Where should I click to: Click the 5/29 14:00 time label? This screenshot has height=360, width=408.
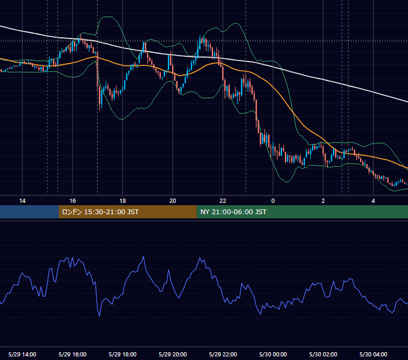coord(22,354)
